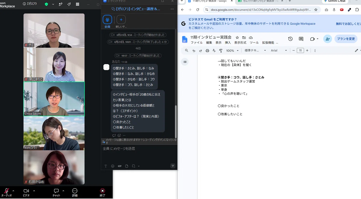Click Gemini に相談 button in Chrome
This screenshot has height=199, width=361.
(x=335, y=1)
